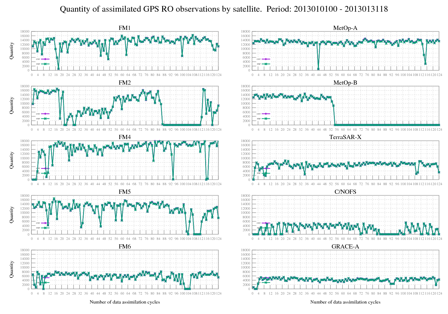
Task: Click the left column x-axis label
Action: tap(125, 302)
